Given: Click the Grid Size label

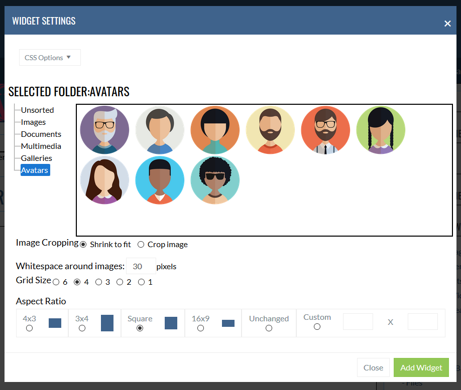Looking at the screenshot, I should [x=34, y=280].
